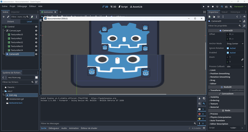Switch to the Importer tab
This screenshot has width=248, height=132.
15,12
